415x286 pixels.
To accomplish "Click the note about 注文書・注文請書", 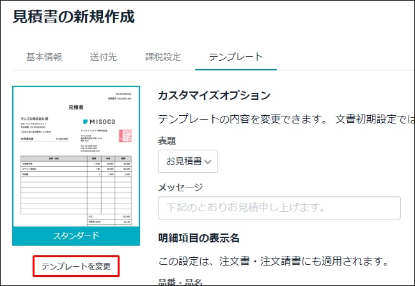I will (x=273, y=262).
